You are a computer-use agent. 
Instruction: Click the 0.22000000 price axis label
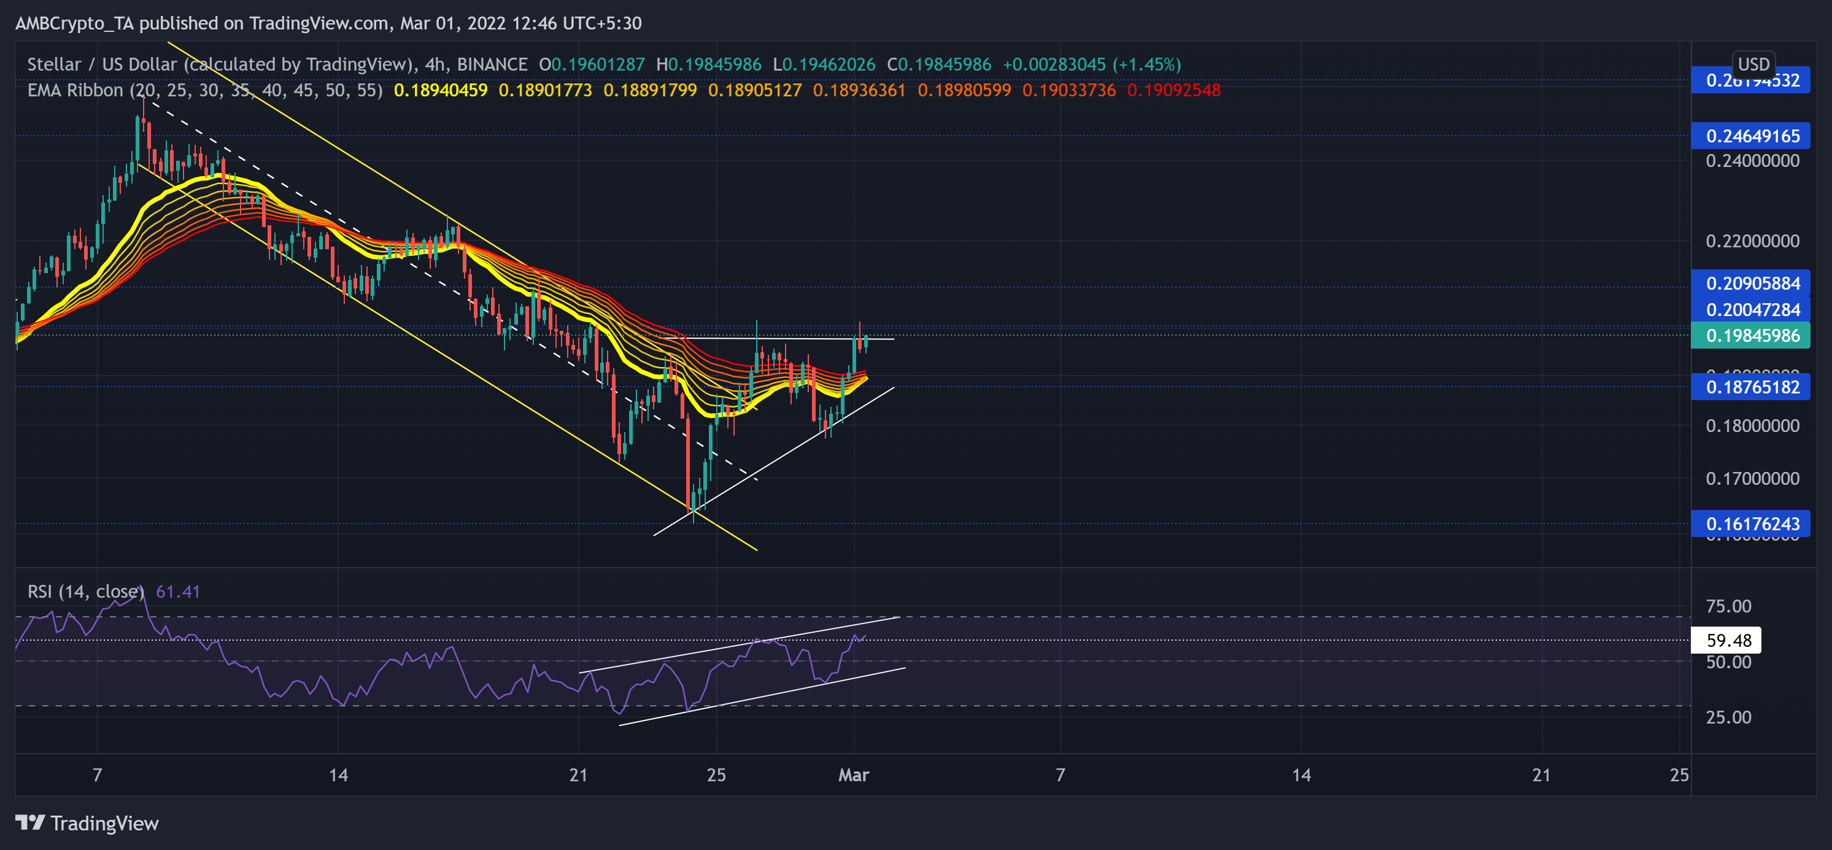[x=1752, y=241]
